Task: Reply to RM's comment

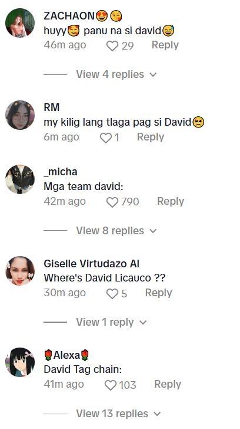Action: coord(150,137)
